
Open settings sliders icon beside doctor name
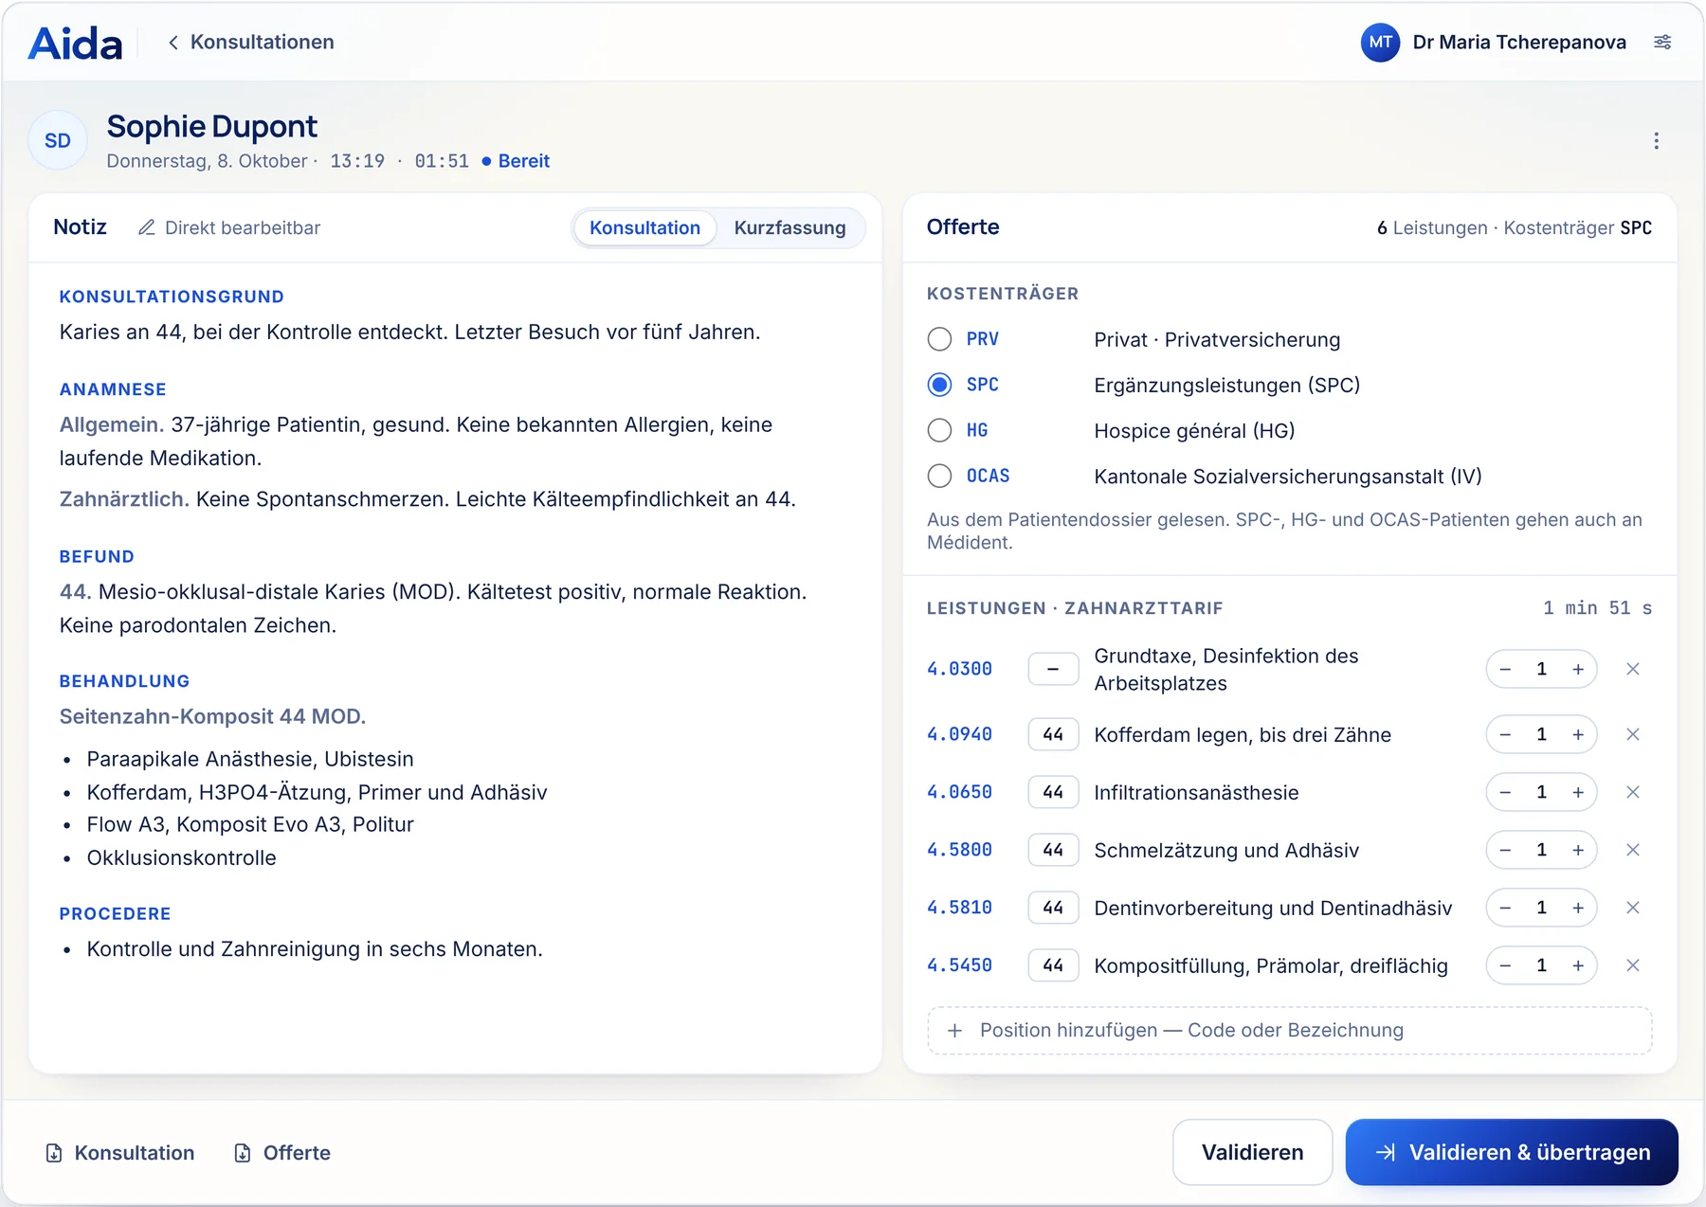pos(1662,42)
